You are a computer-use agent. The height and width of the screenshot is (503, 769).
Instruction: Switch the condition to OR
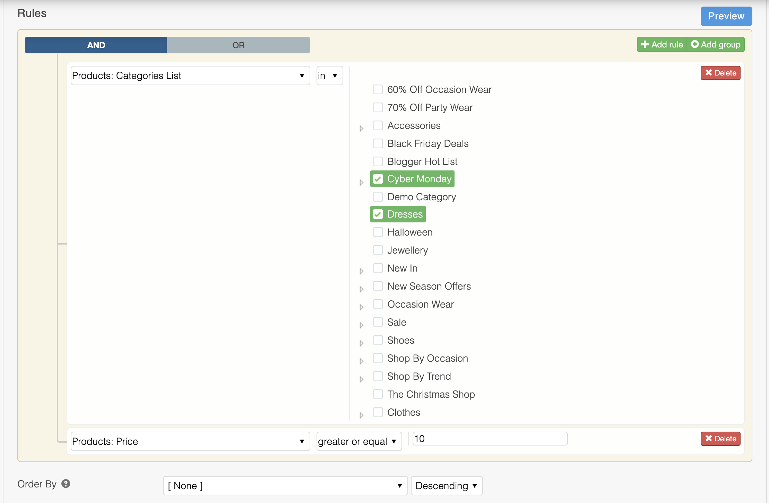(238, 45)
